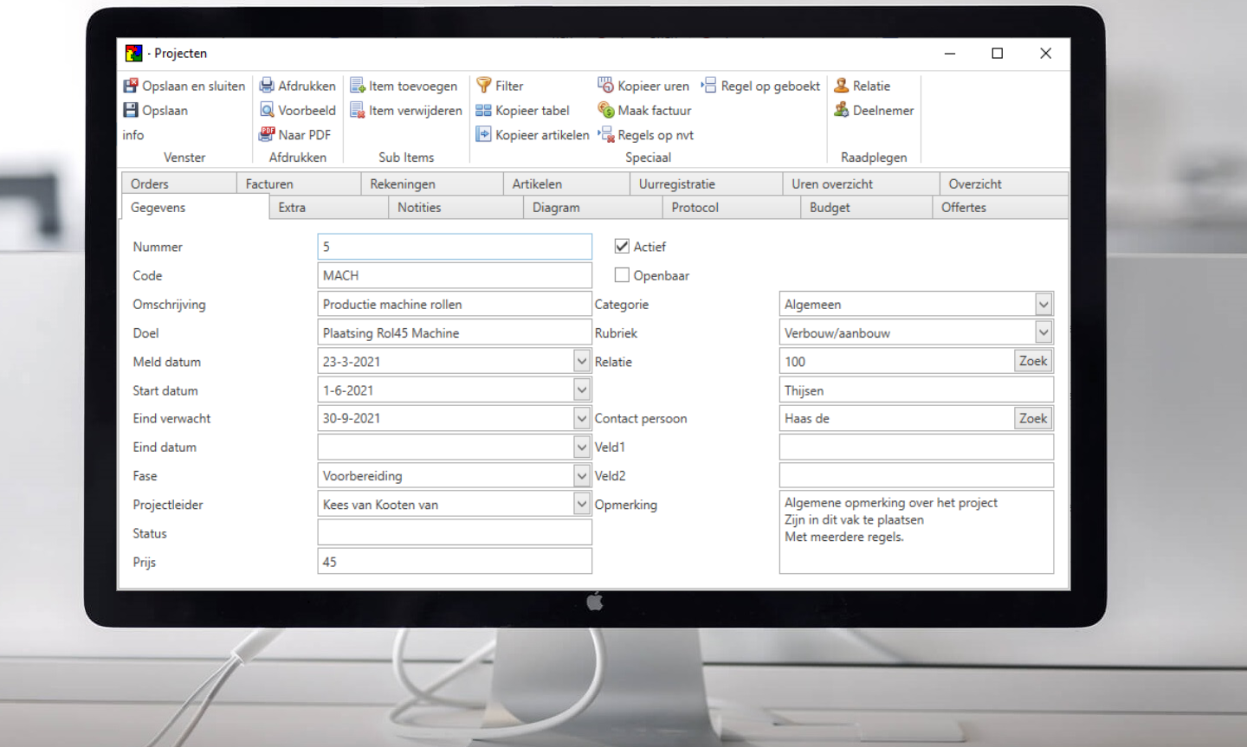Switch to the Budget tab

coord(866,208)
